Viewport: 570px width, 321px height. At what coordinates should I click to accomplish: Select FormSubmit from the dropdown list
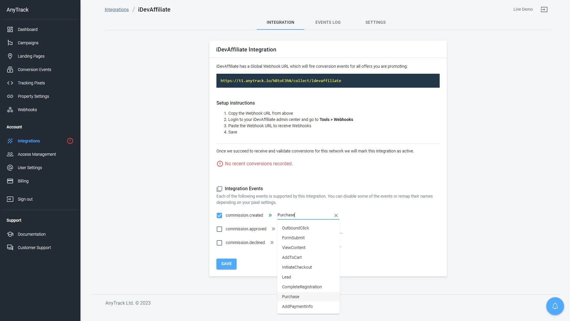tap(308, 238)
